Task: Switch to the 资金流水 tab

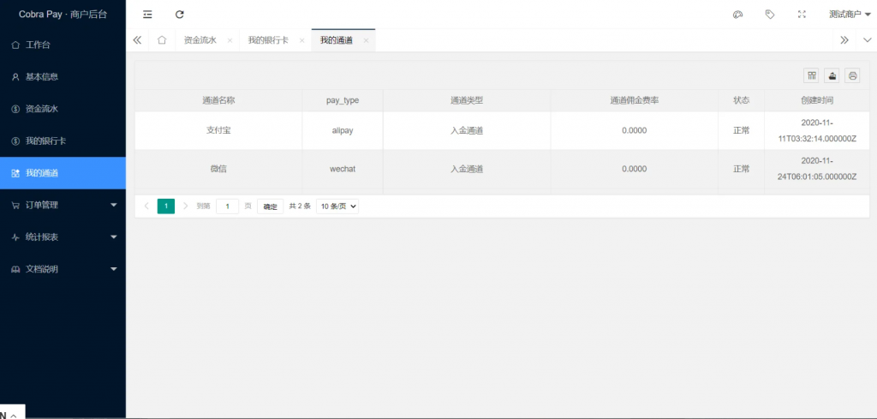Action: pyautogui.click(x=200, y=40)
